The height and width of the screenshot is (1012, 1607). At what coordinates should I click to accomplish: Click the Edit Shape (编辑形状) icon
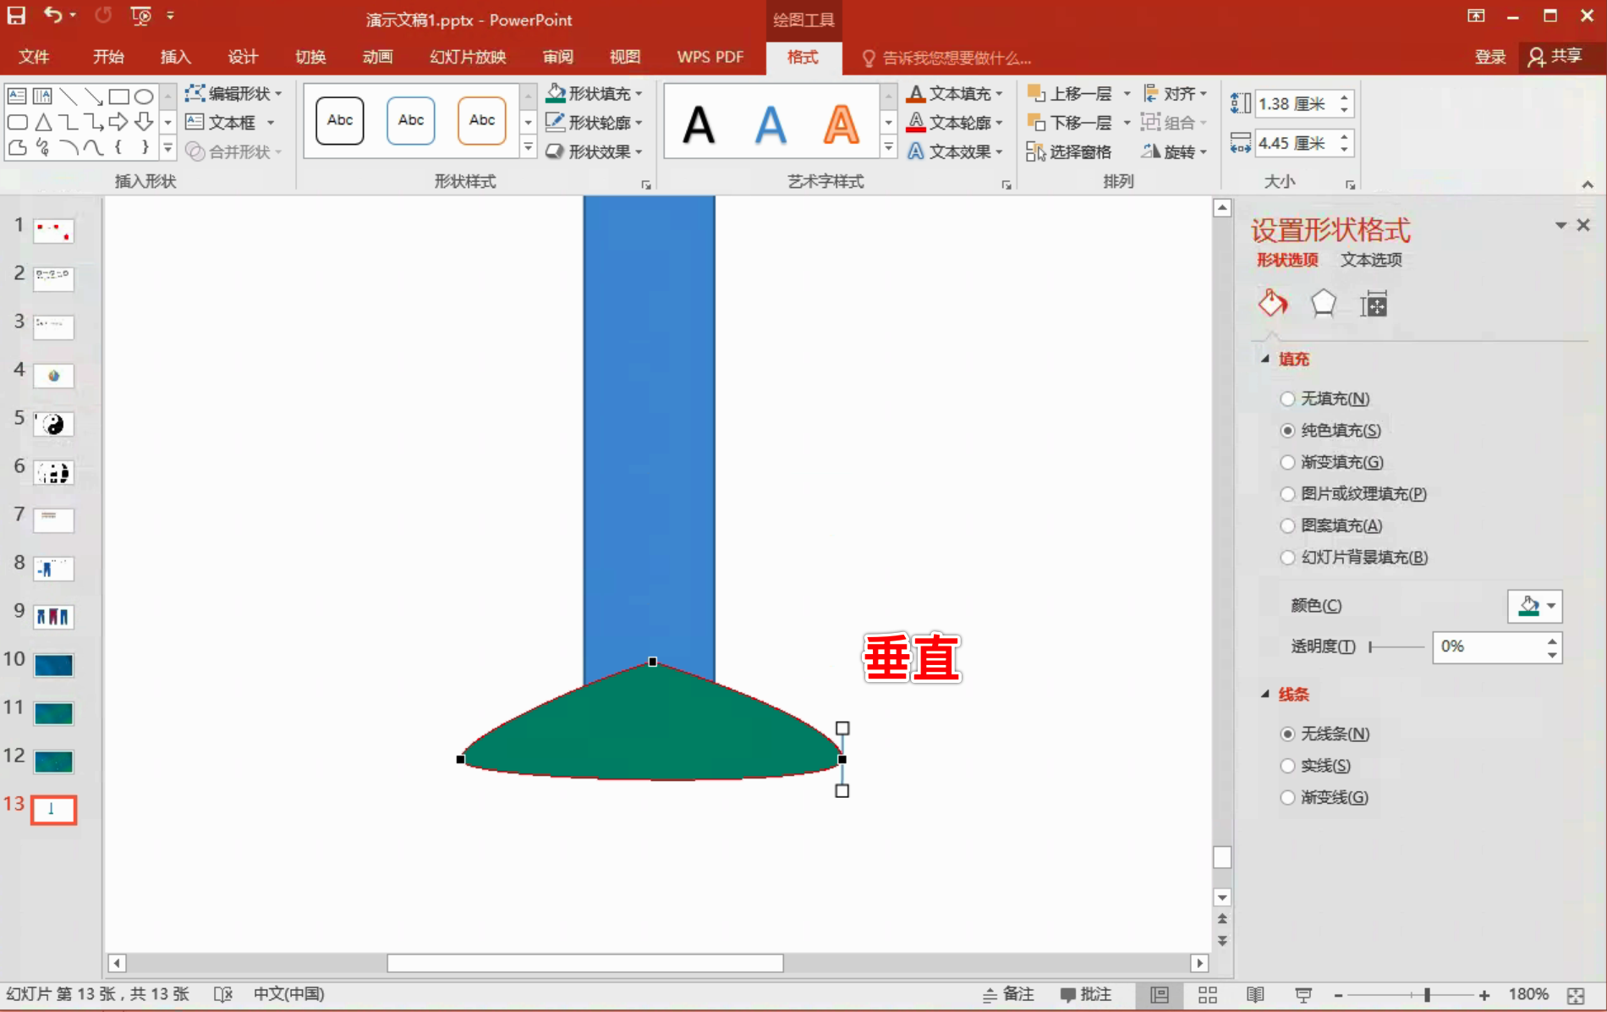195,93
